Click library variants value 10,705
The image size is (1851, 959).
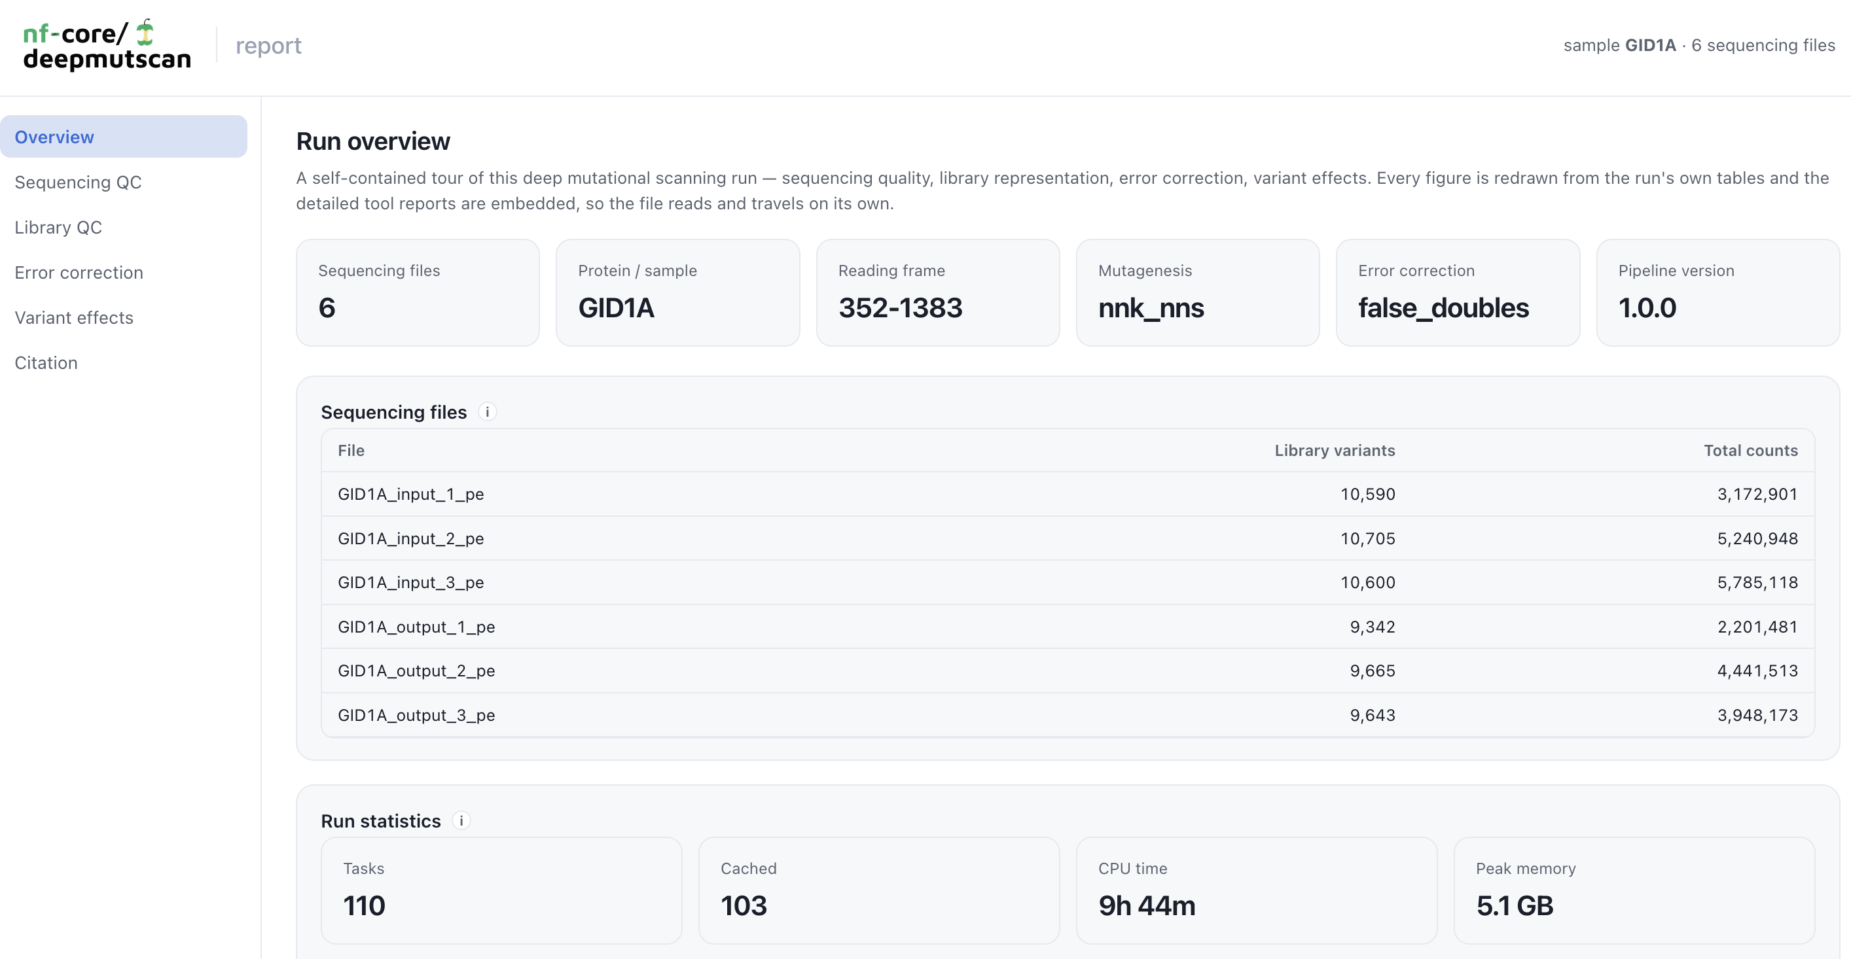point(1367,538)
